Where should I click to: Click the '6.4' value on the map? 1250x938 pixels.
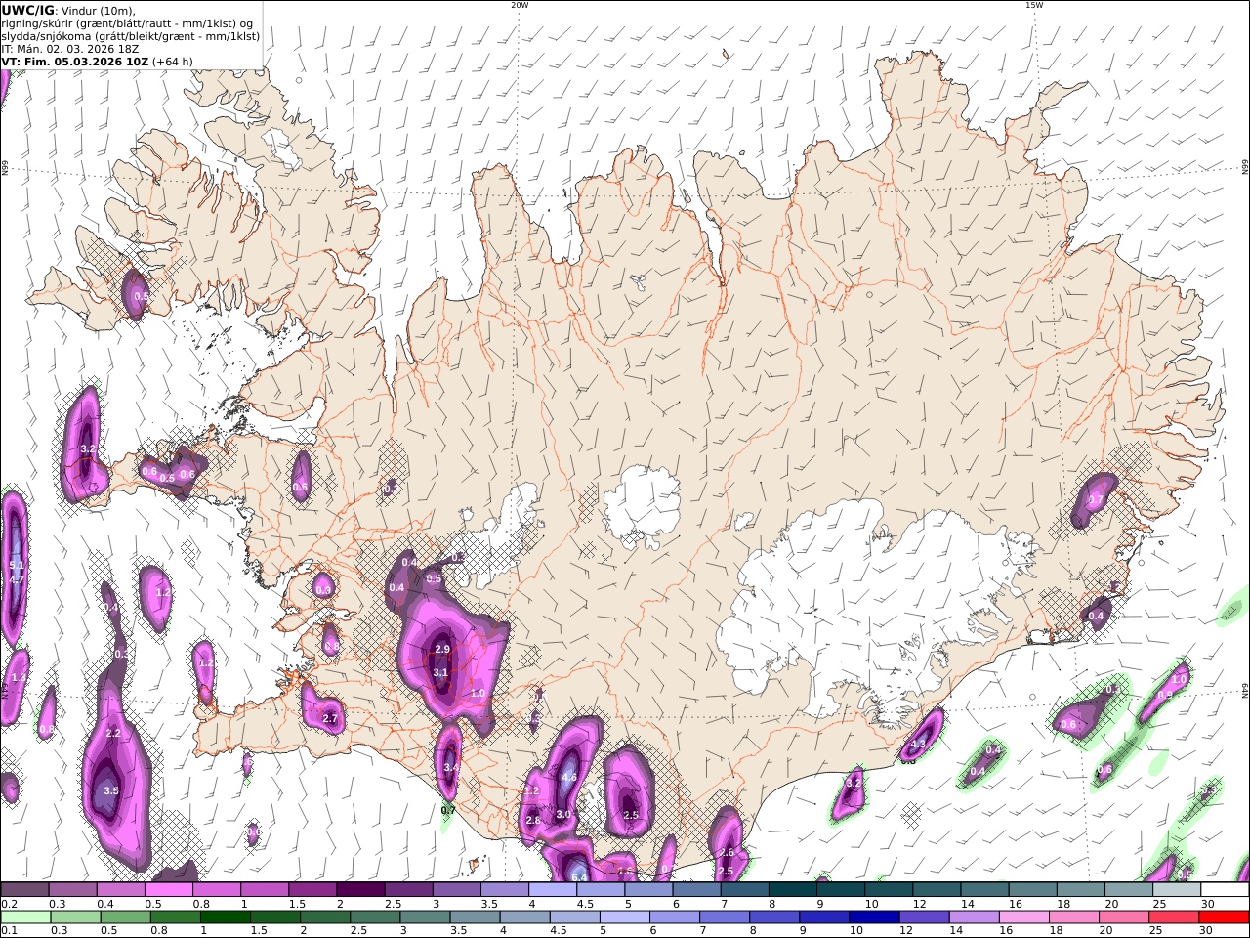coord(579,877)
